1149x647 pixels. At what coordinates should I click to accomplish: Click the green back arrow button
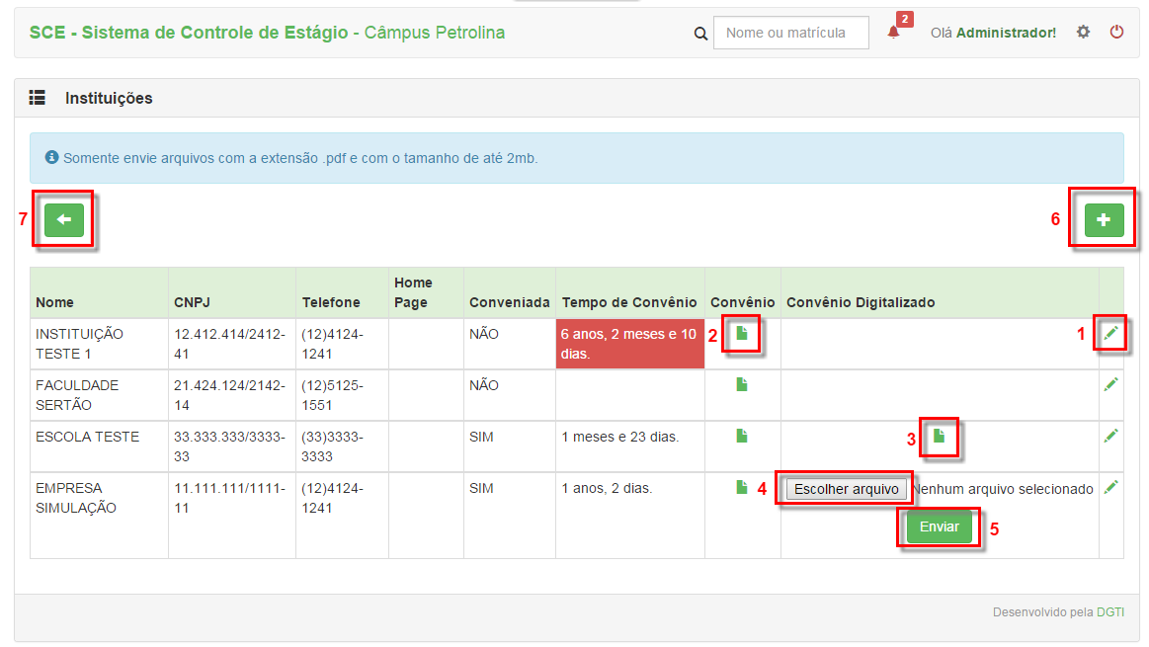[x=64, y=220]
